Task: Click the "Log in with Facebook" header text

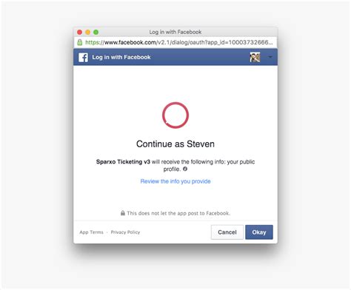Action: pos(121,57)
